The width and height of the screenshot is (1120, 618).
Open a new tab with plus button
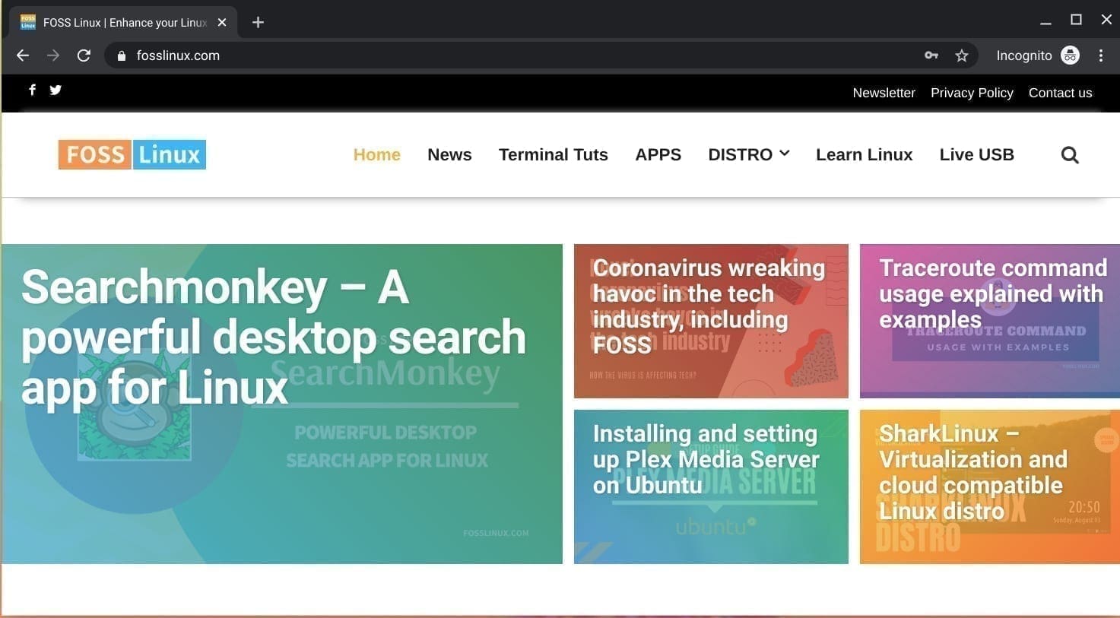click(x=258, y=23)
